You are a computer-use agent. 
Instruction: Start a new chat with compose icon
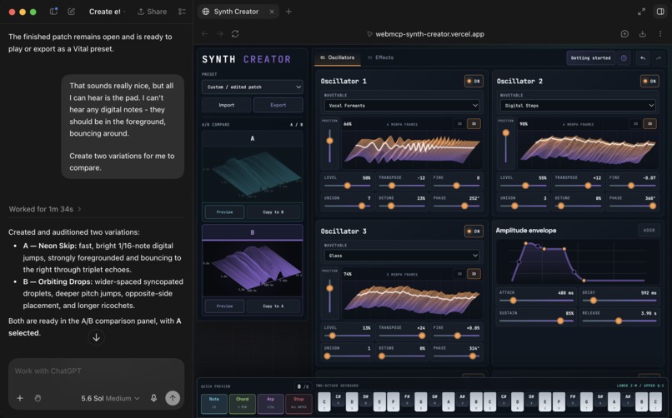tap(72, 12)
